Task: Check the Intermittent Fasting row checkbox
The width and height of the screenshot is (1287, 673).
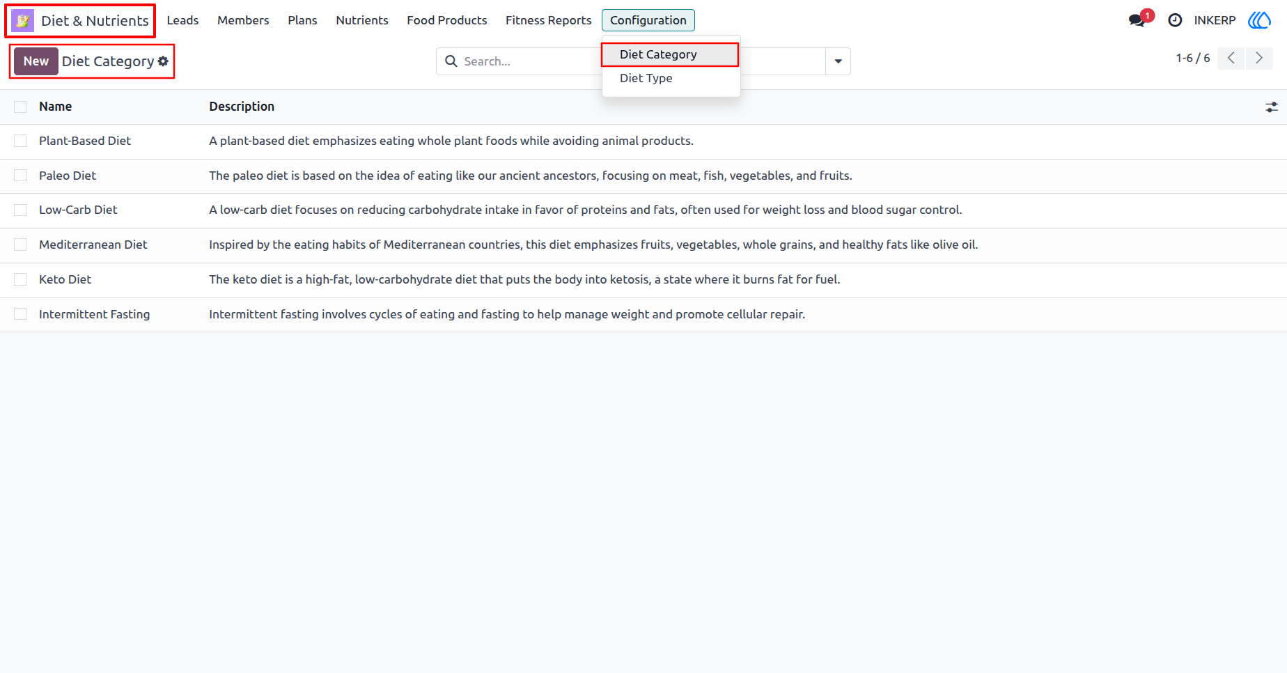Action: pyautogui.click(x=20, y=314)
